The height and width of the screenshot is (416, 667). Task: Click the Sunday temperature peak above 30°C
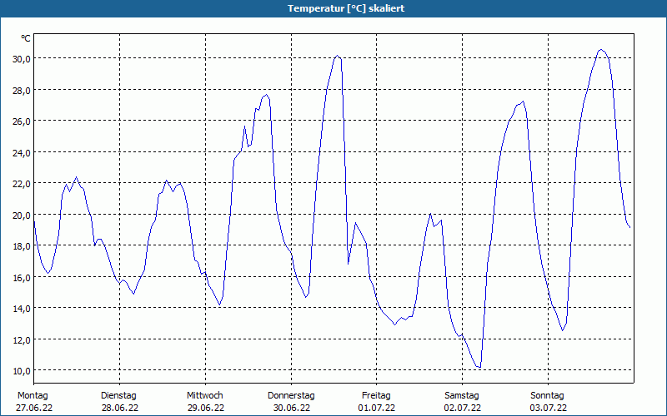601,50
